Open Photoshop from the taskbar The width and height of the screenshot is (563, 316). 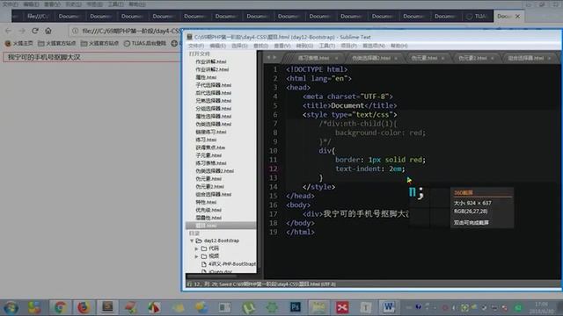pos(296,307)
